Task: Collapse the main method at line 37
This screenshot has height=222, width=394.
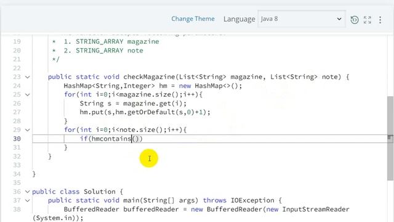Action: (x=27, y=200)
